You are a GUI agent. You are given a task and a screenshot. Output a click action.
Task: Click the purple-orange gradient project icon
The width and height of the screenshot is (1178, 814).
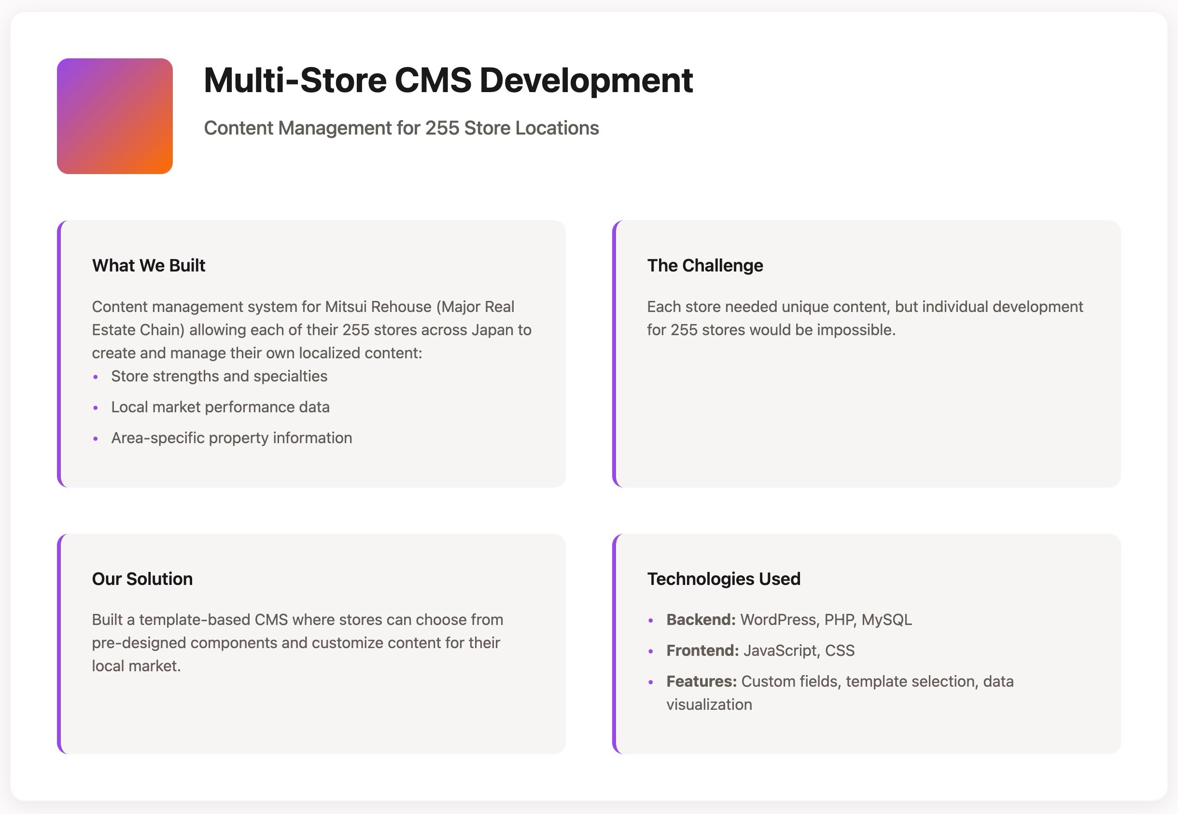pos(114,116)
